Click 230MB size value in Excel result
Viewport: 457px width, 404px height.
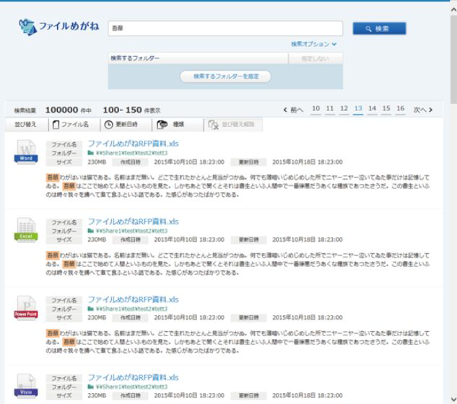click(97, 240)
